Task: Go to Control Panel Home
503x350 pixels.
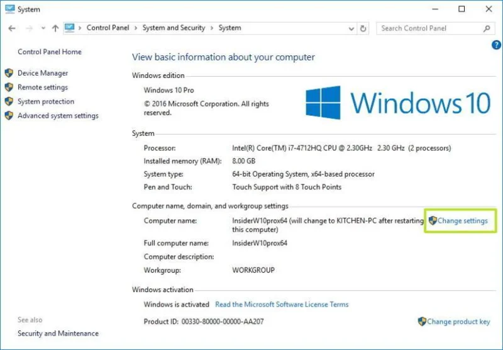Action: 50,52
